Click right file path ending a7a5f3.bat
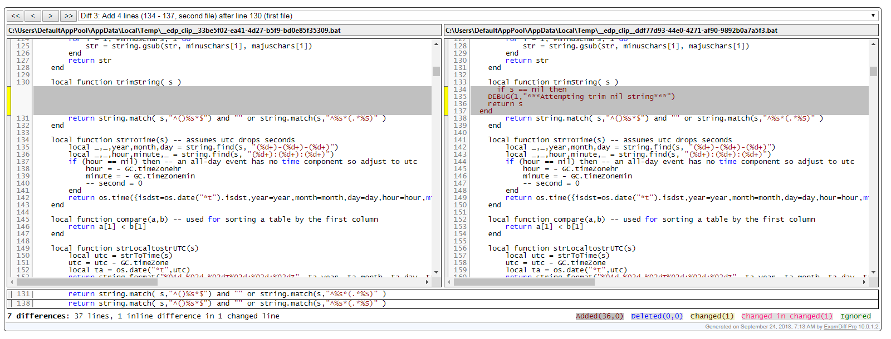Screen dimensions: 891x339 pos(611,31)
